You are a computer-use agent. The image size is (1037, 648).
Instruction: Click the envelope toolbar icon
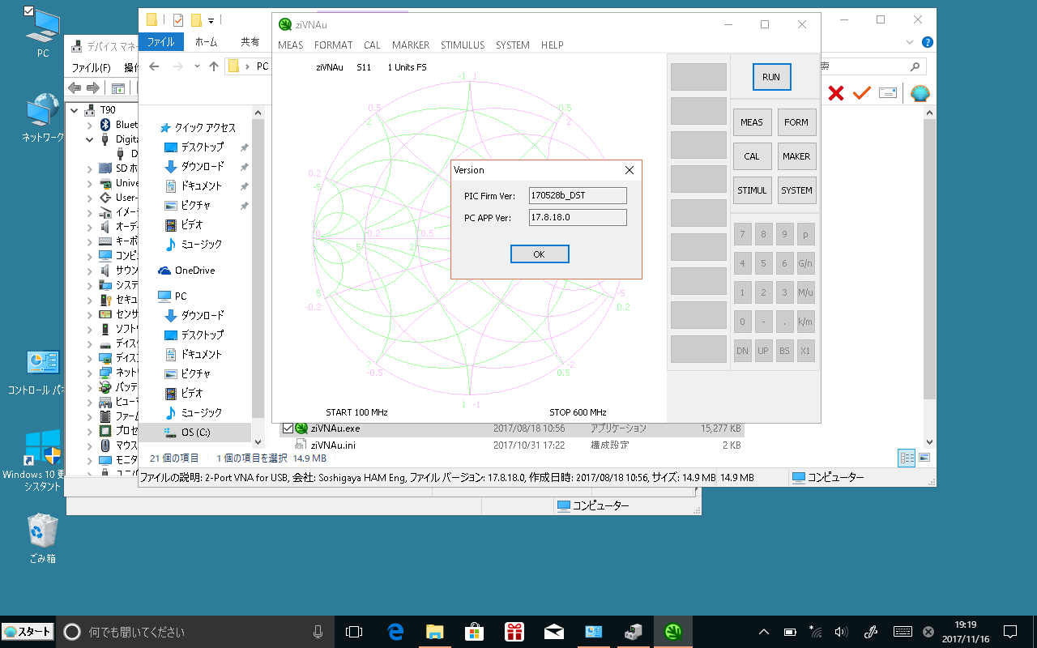click(887, 93)
